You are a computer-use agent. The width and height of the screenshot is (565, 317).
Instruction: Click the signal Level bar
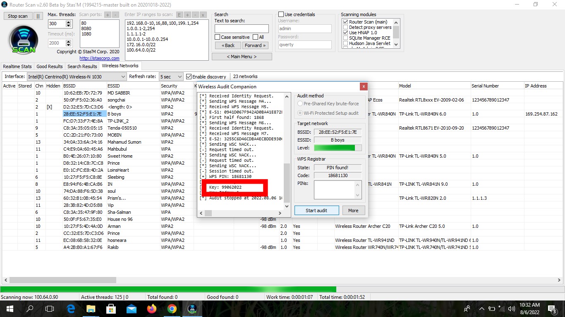point(338,148)
